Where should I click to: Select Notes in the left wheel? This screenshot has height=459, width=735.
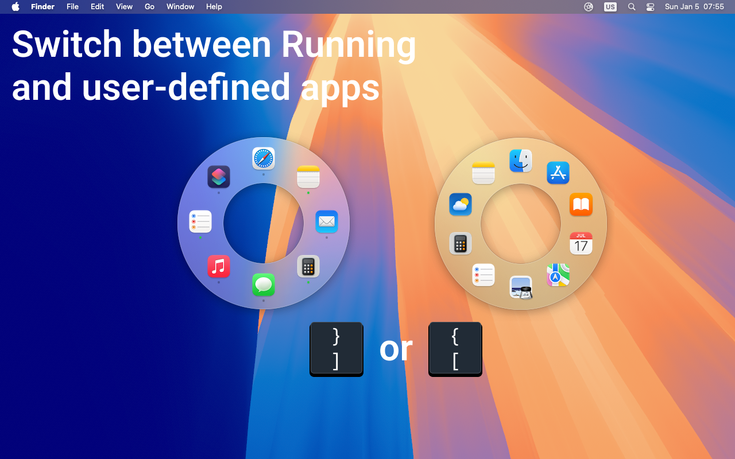308,177
